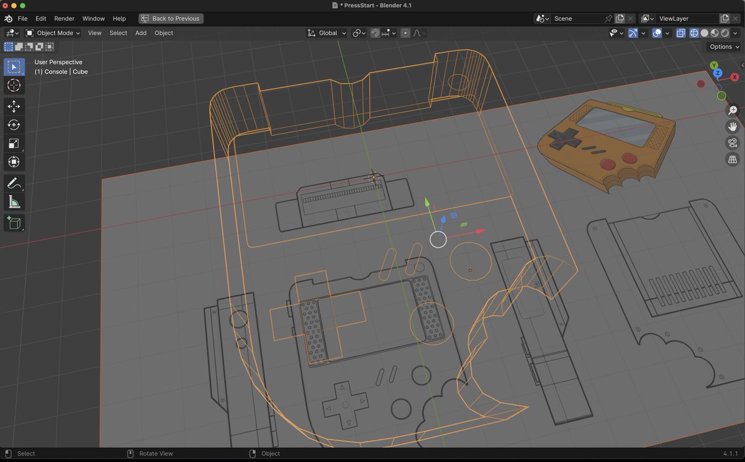Open the selectability and visibility dropdown
Viewport: 745px width, 462px height.
click(616, 33)
